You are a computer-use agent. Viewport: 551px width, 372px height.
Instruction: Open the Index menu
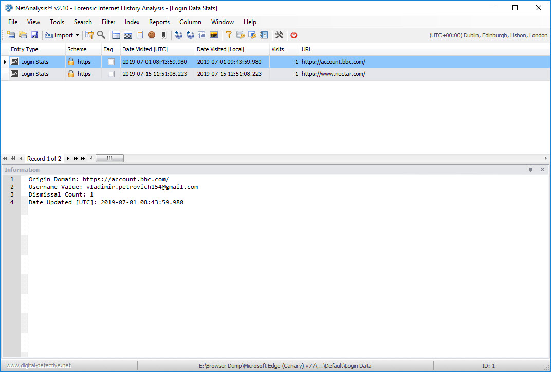pyautogui.click(x=132, y=22)
